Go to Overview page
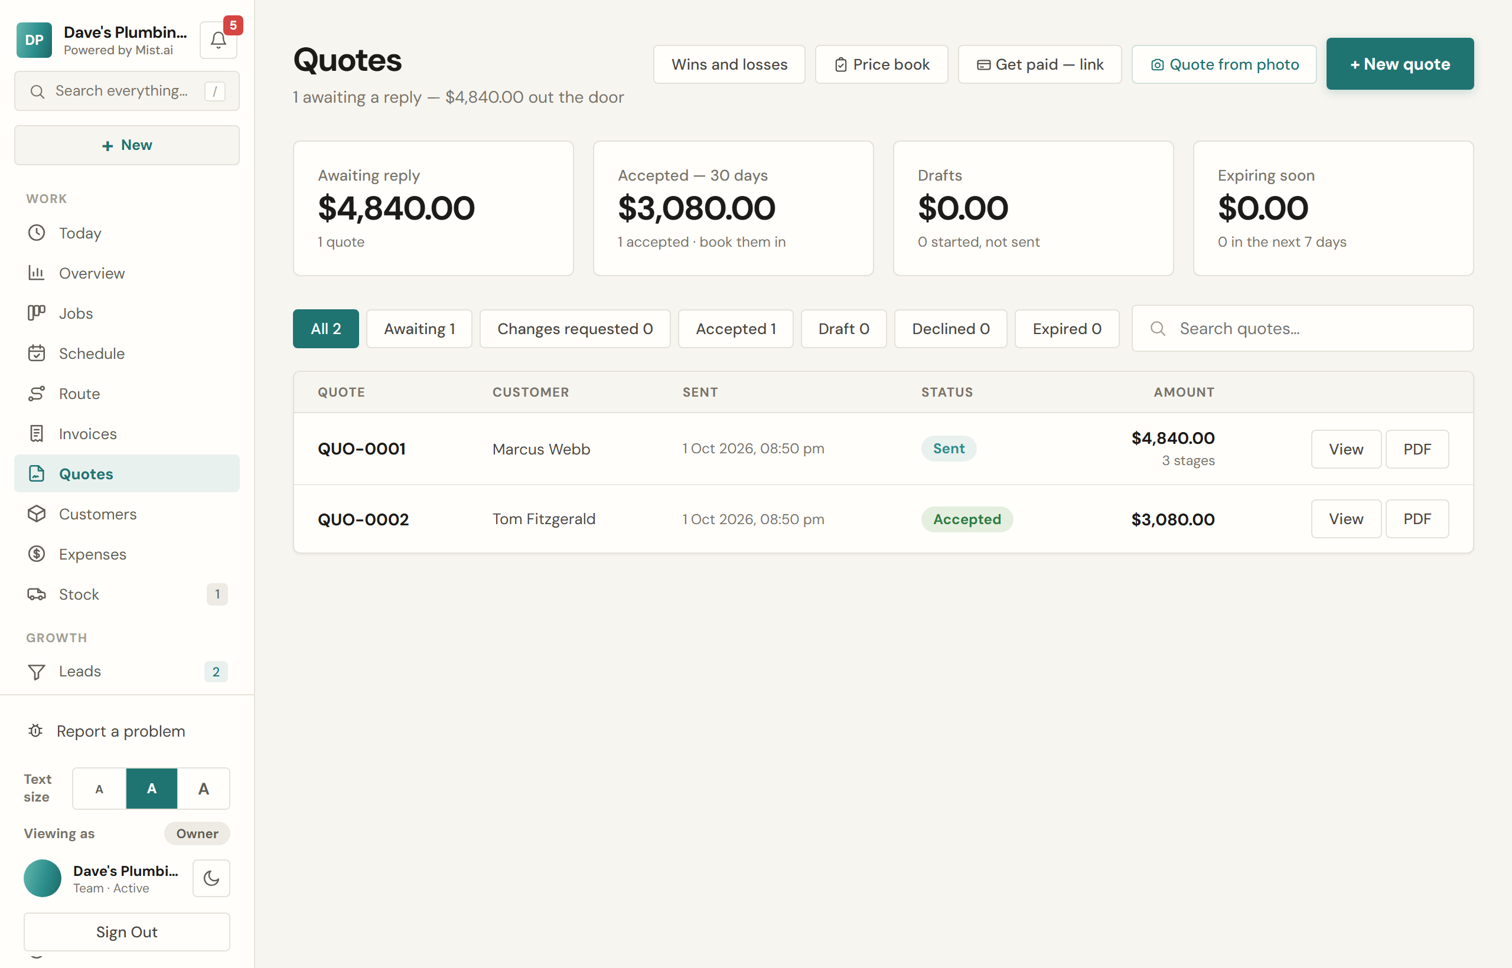Viewport: 1512px width, 968px height. coord(126,273)
